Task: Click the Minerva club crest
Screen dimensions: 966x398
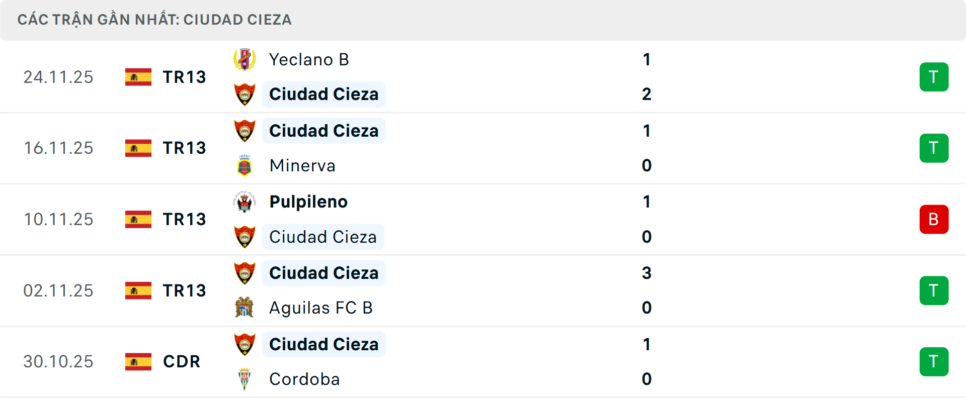Action: 245,166
